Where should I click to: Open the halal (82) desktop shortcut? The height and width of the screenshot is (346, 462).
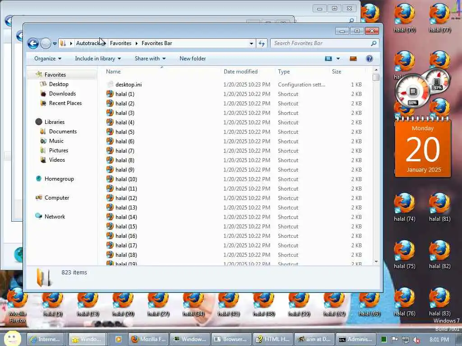click(439, 255)
